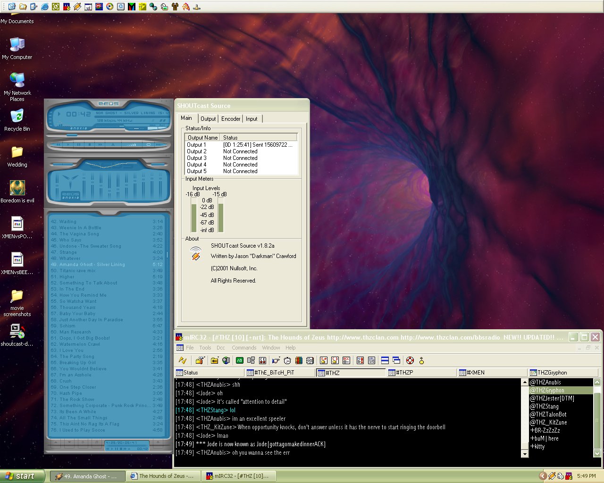Click the About mIRC yellow figure icon
Image resolution: width=604 pixels, height=483 pixels.
(421, 360)
